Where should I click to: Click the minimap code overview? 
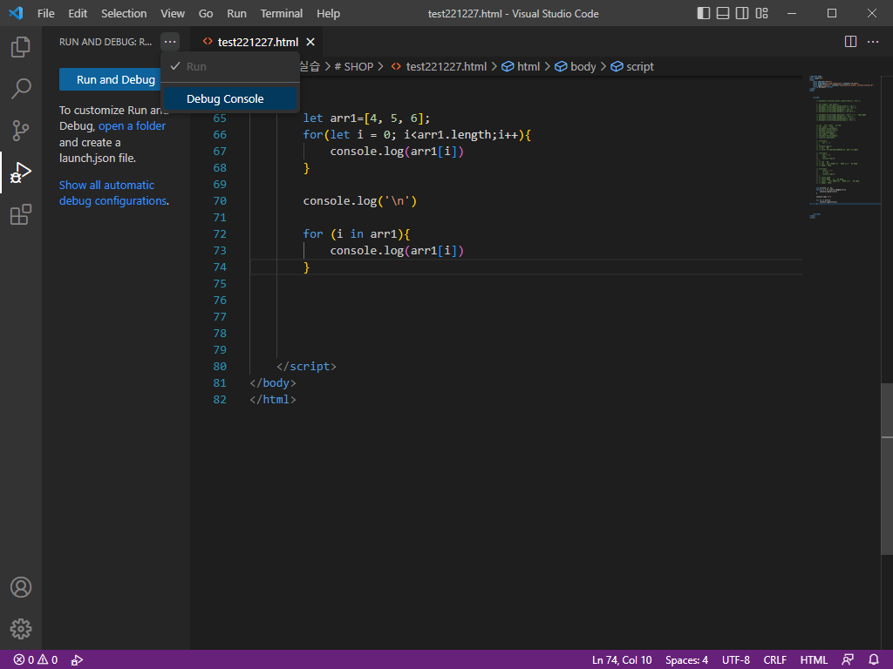pos(843,146)
